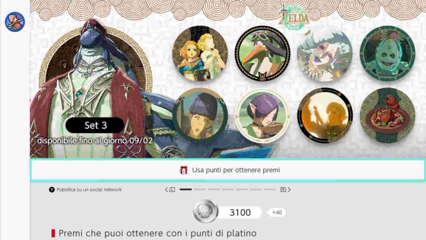Select the green Korok-like creature icon
This screenshot has height=240, width=426.
click(x=388, y=54)
